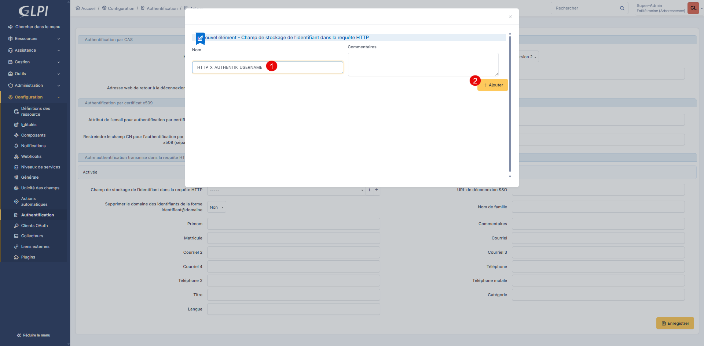Click the Clients OAuth key icon
The image size is (704, 346).
click(x=16, y=226)
